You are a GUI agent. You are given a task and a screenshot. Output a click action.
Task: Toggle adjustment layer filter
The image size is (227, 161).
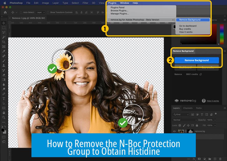(197, 114)
